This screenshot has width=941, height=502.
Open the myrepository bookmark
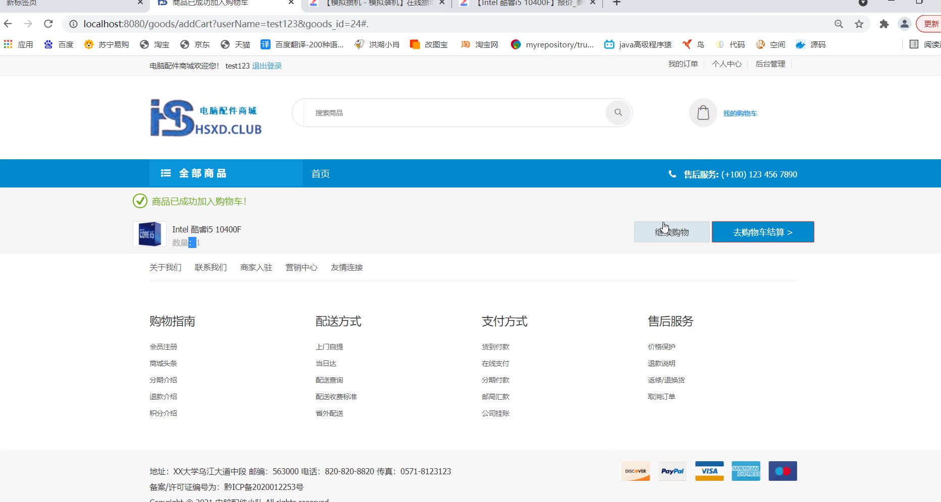point(552,44)
